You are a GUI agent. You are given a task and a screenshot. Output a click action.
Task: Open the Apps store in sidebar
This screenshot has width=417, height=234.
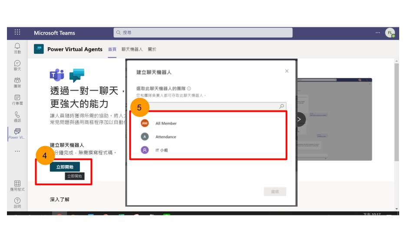(x=17, y=185)
